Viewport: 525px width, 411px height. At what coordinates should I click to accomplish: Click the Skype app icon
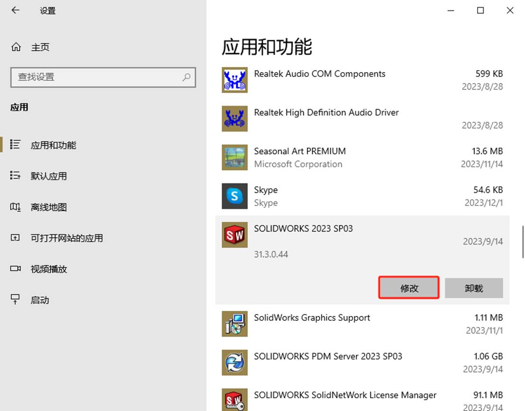pyautogui.click(x=235, y=196)
